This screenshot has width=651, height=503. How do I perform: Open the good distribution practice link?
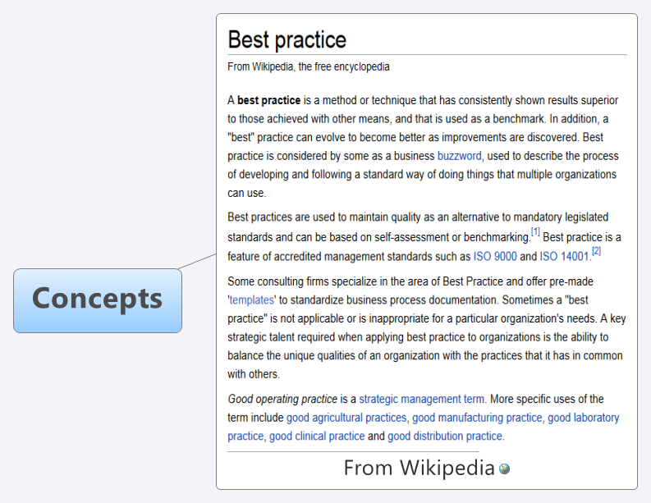pos(445,437)
